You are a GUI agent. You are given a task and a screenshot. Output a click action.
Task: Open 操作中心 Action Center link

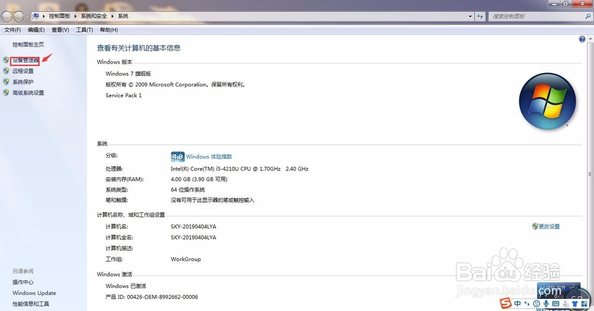point(23,283)
